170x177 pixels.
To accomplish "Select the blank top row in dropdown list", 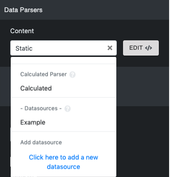I will 64,60.
